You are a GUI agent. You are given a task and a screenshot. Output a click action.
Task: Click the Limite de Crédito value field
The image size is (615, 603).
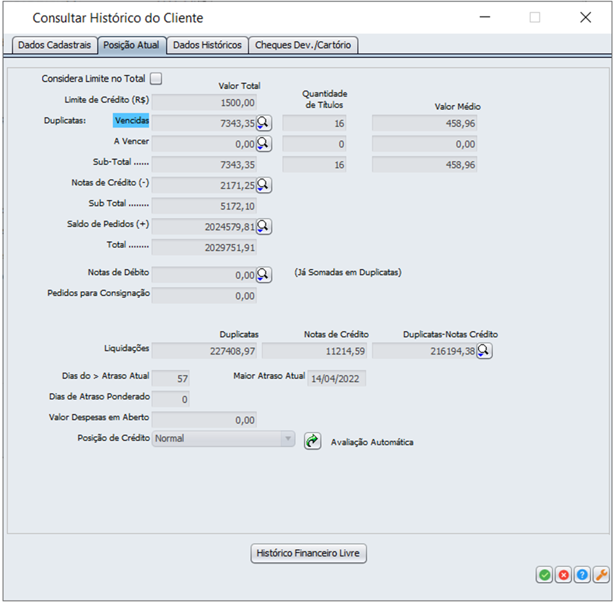click(x=204, y=103)
